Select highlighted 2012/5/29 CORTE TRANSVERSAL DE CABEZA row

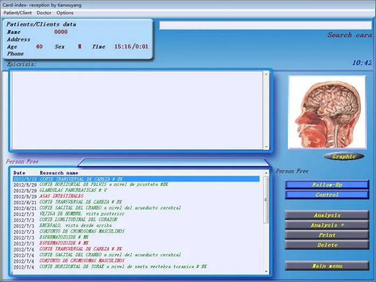136,179
